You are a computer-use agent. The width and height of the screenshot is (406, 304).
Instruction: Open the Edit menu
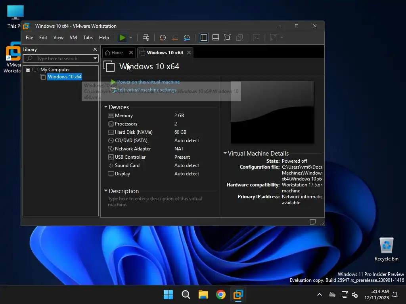tap(43, 38)
